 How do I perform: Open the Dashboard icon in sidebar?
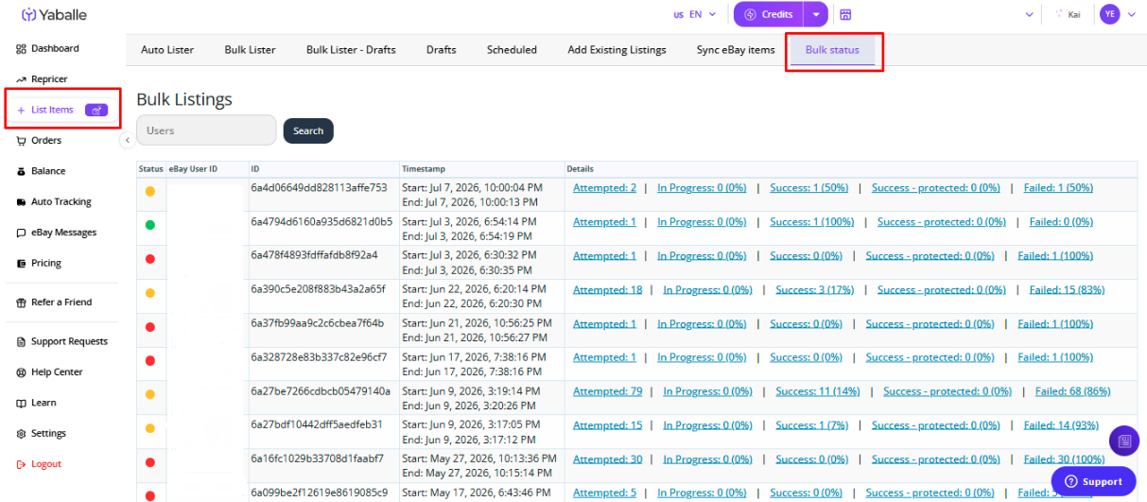point(22,48)
